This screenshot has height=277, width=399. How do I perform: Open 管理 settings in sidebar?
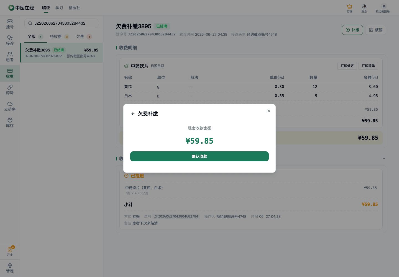tap(10, 268)
